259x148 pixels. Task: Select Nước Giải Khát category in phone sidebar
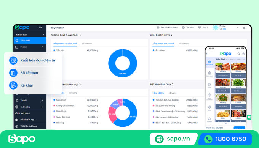click(209, 97)
